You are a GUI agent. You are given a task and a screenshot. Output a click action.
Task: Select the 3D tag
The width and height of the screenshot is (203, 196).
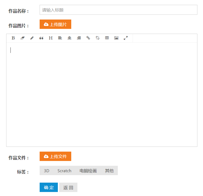coord(47,171)
